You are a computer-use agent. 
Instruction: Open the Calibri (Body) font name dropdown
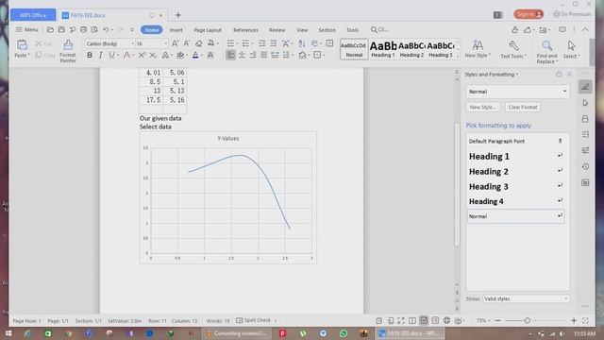coord(132,43)
